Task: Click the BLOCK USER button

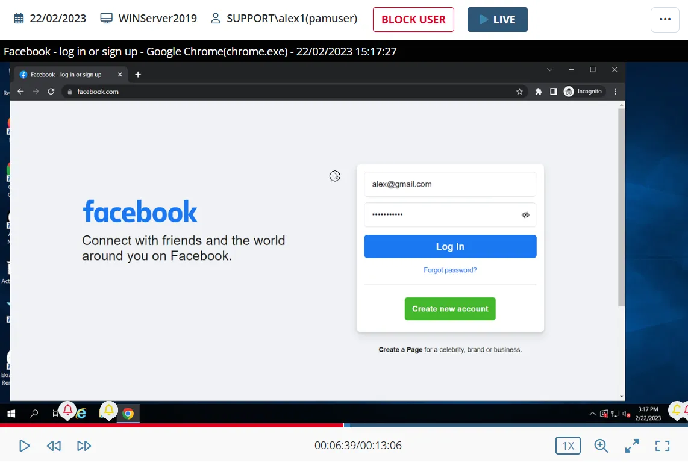Action: (413, 19)
